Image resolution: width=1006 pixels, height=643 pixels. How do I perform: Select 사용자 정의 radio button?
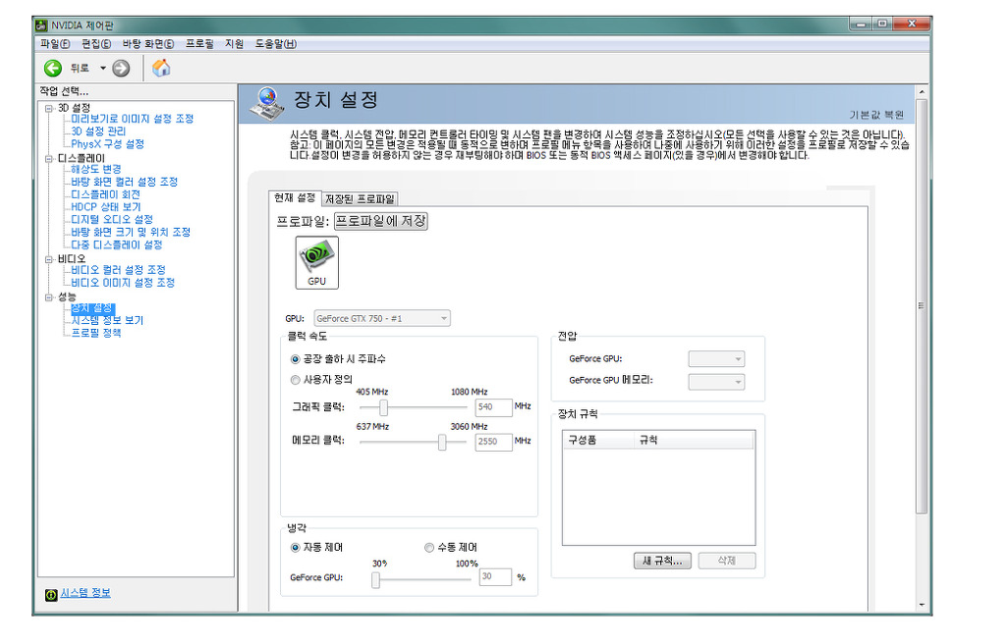(295, 380)
